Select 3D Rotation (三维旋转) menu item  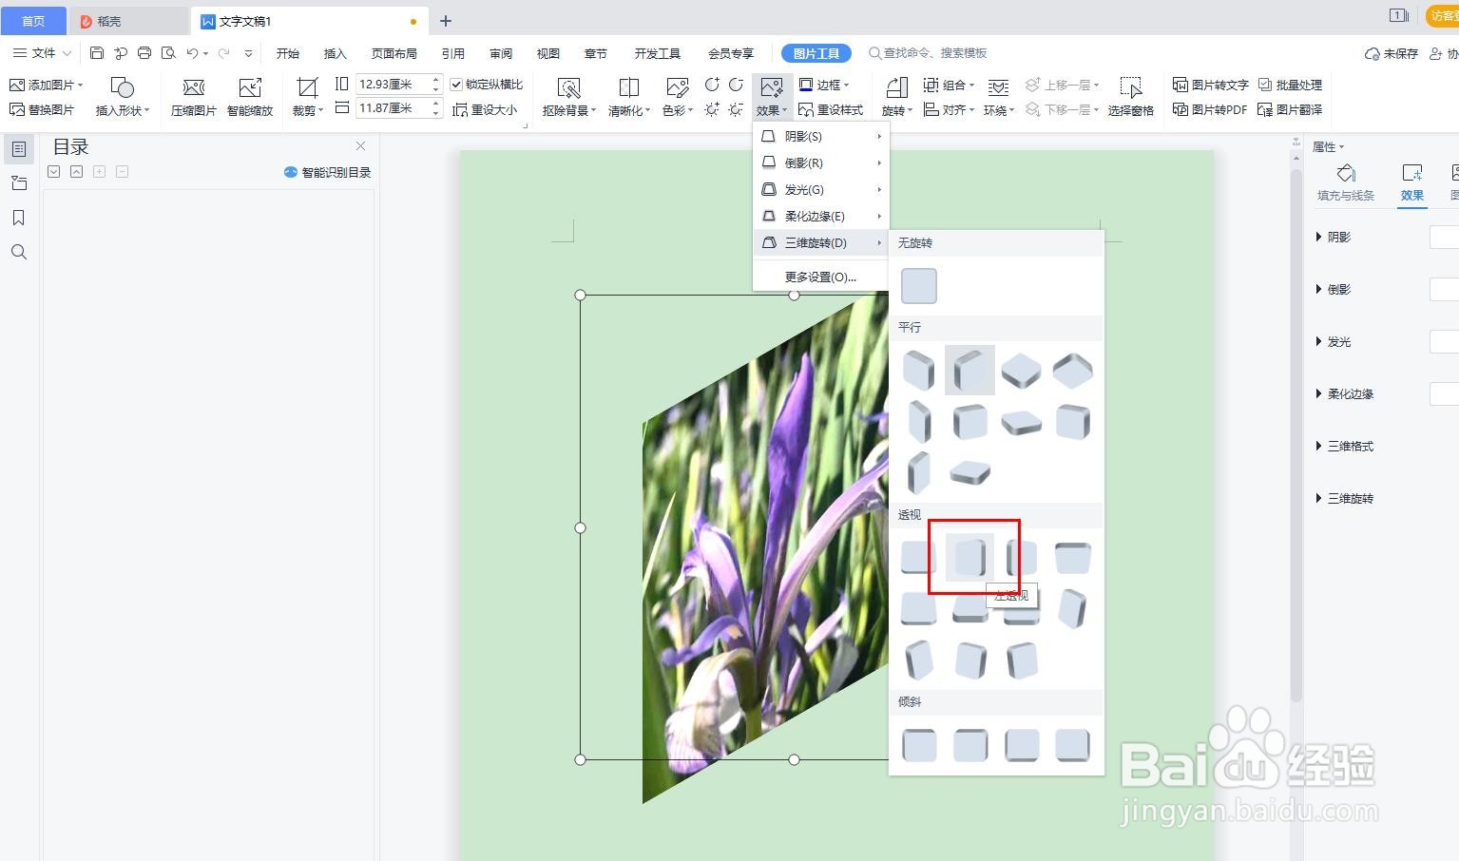coord(821,242)
